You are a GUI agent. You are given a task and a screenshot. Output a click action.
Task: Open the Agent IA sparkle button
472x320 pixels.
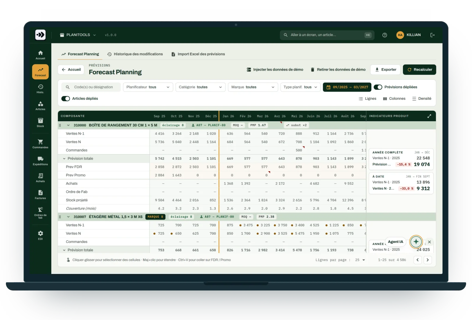416,242
